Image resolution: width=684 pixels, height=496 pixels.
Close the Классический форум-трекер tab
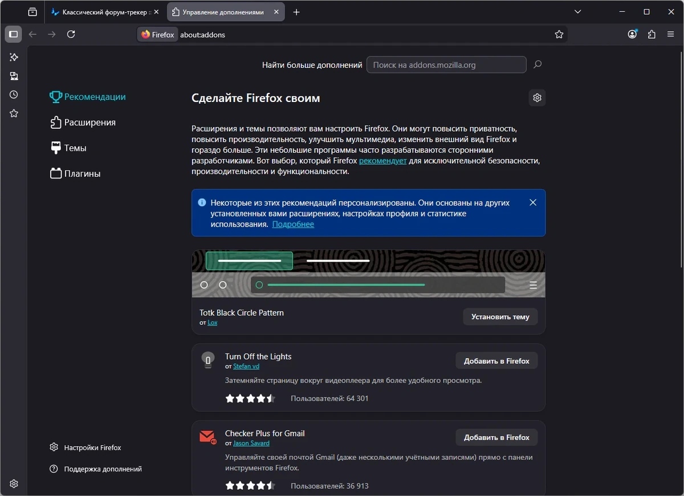click(x=156, y=12)
